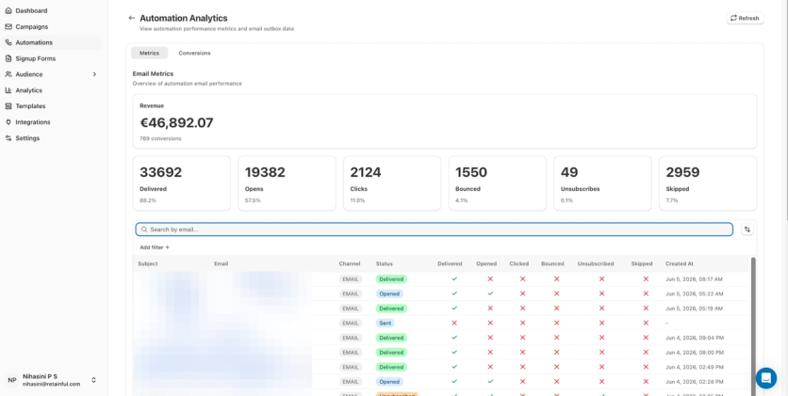Click the €46,892.07 revenue value
This screenshot has width=788, height=396.
click(176, 123)
